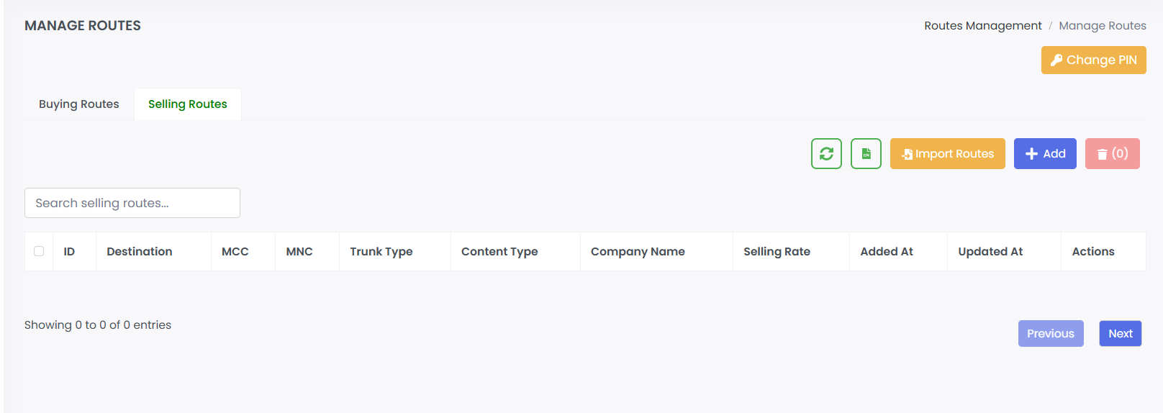This screenshot has height=413, width=1163.
Task: Sort table by ID column header
Action: (x=69, y=252)
